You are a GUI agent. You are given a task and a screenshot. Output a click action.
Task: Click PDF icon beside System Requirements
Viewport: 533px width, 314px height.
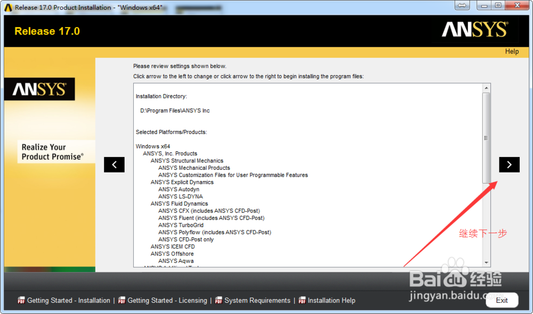tap(218, 300)
